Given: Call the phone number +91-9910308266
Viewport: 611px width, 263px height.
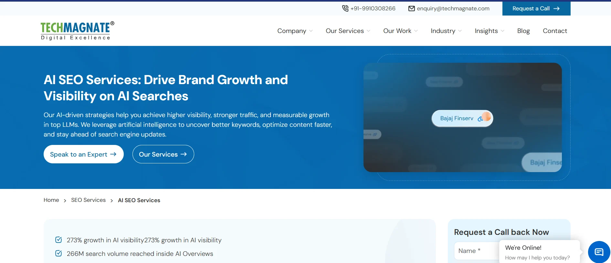Looking at the screenshot, I should (373, 8).
